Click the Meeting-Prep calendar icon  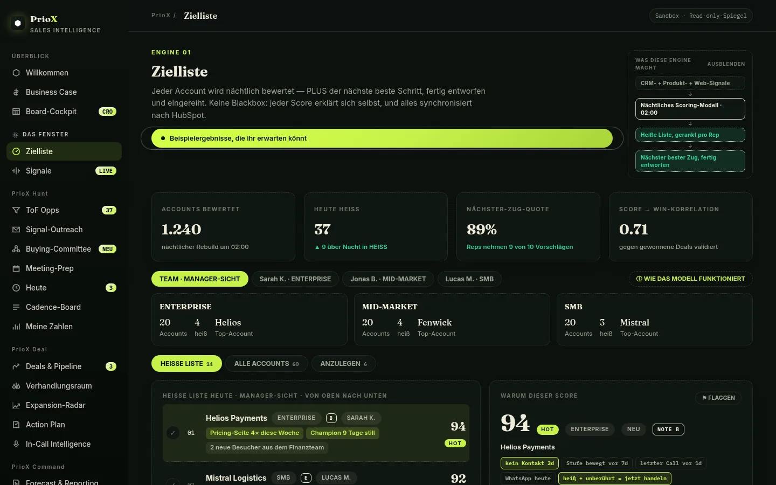coord(16,268)
